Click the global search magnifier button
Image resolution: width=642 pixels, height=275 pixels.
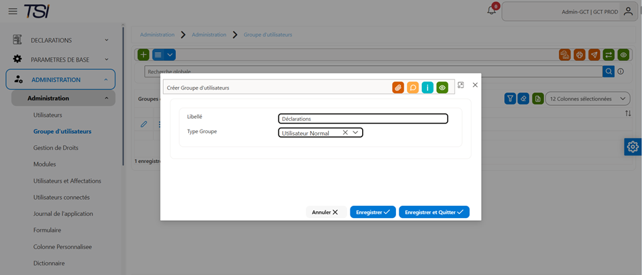click(609, 71)
